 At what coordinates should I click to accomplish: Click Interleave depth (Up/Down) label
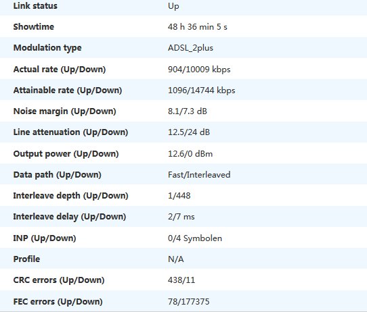click(x=70, y=196)
